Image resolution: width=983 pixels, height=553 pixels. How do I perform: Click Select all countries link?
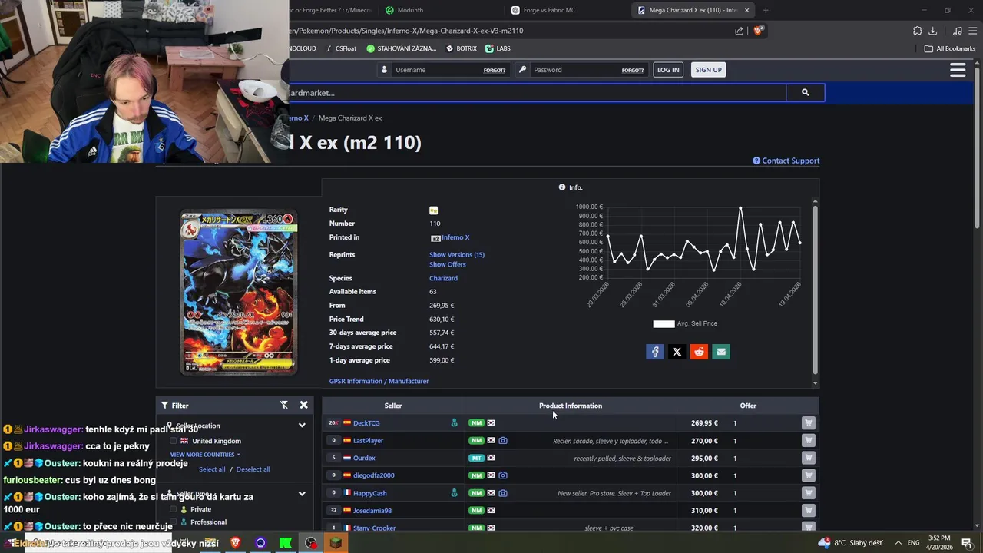212,469
